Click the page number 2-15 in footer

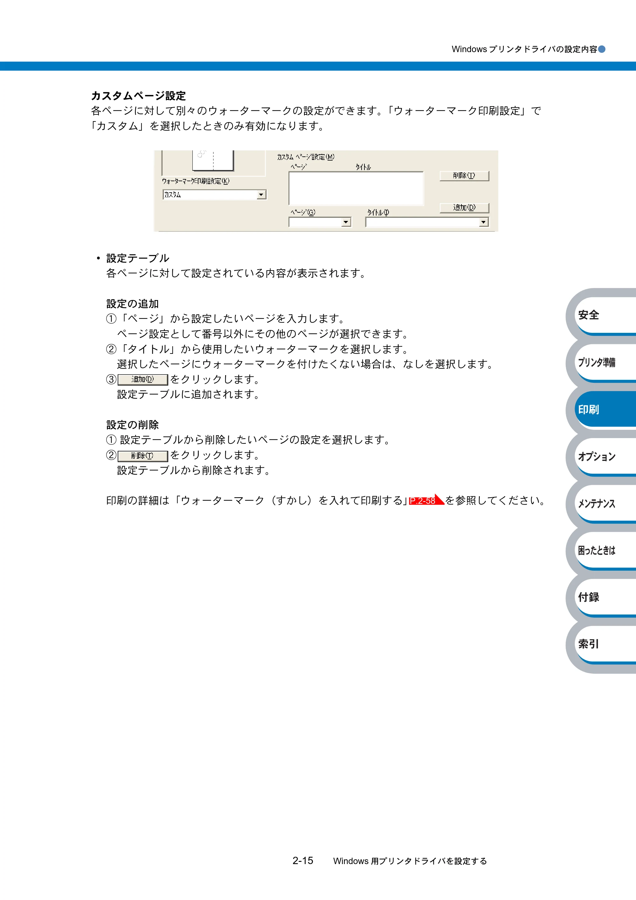pyautogui.click(x=303, y=861)
